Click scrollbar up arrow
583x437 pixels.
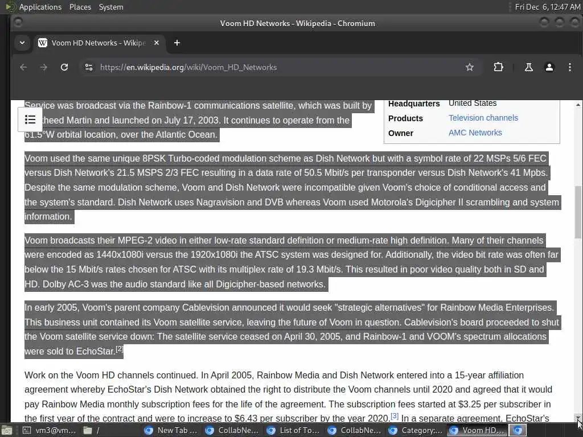(x=578, y=105)
